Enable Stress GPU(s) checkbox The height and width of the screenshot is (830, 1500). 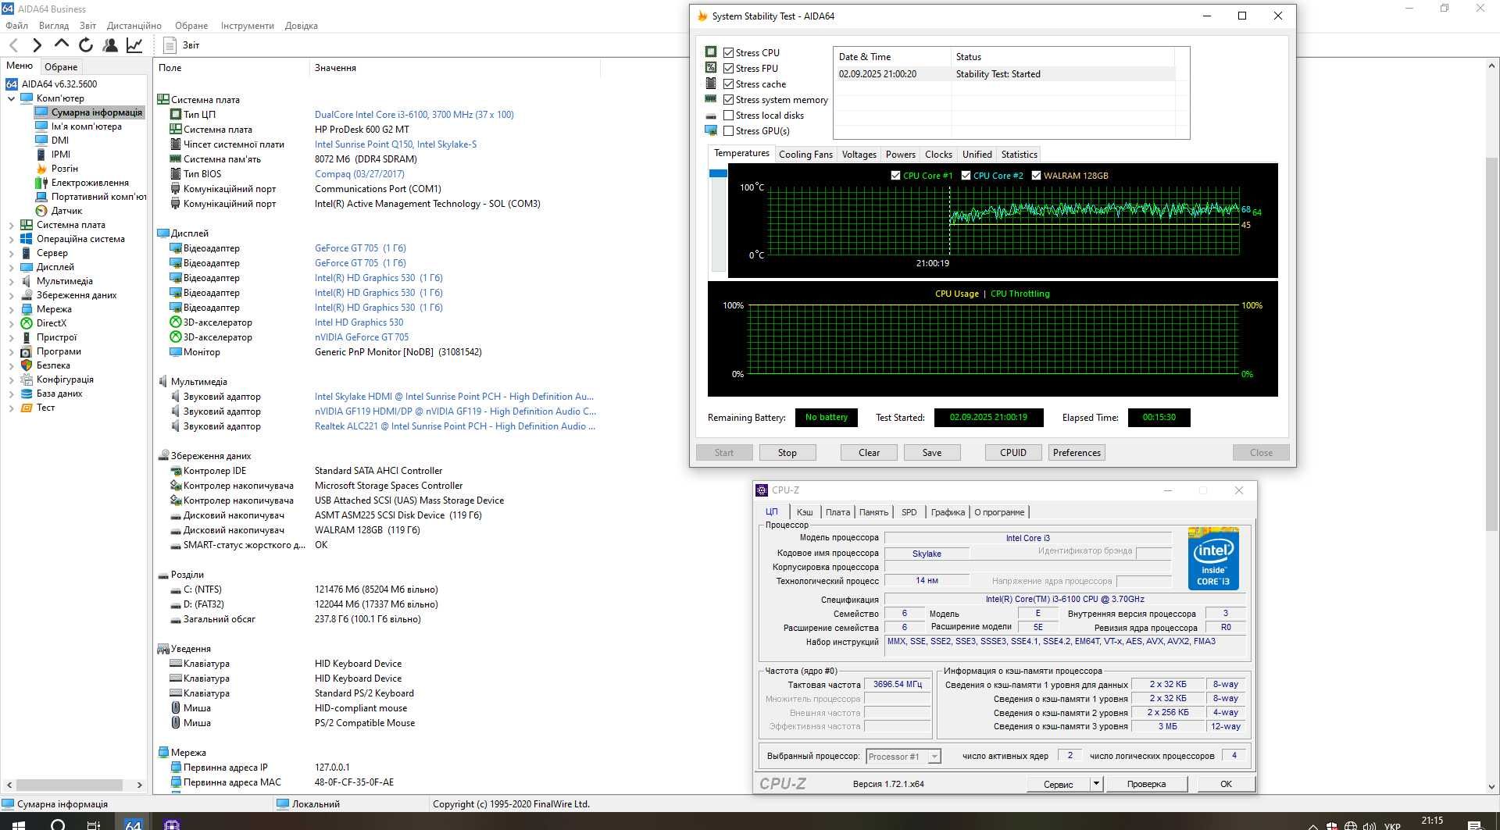(x=728, y=131)
